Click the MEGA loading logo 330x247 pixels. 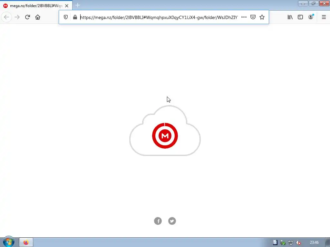coord(165,136)
